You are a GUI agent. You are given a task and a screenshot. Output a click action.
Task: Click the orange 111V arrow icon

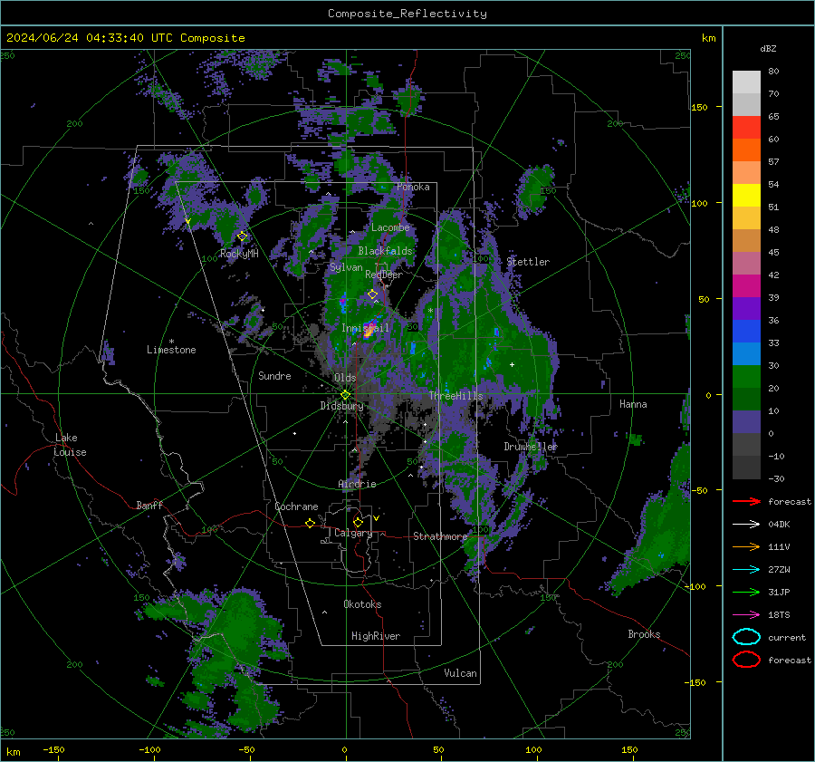tap(746, 546)
